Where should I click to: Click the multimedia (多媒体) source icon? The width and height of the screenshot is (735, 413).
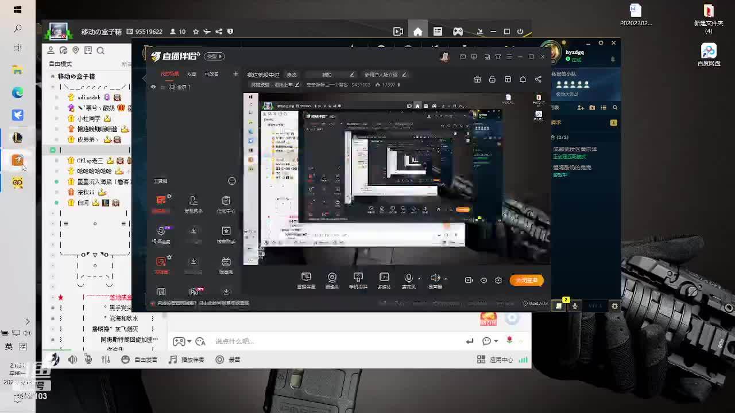[x=384, y=280]
